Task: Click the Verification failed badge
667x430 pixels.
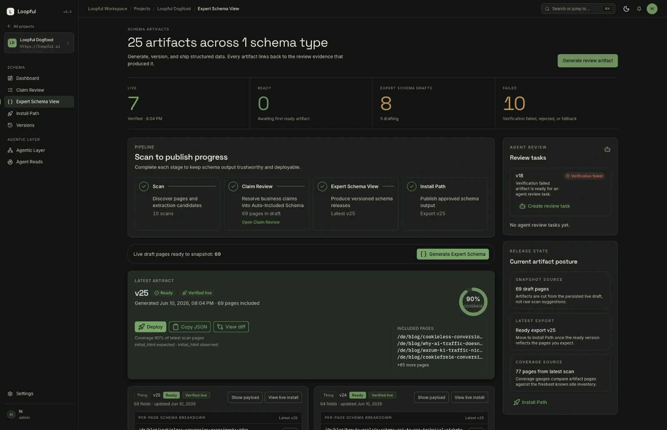Action: 584,176
